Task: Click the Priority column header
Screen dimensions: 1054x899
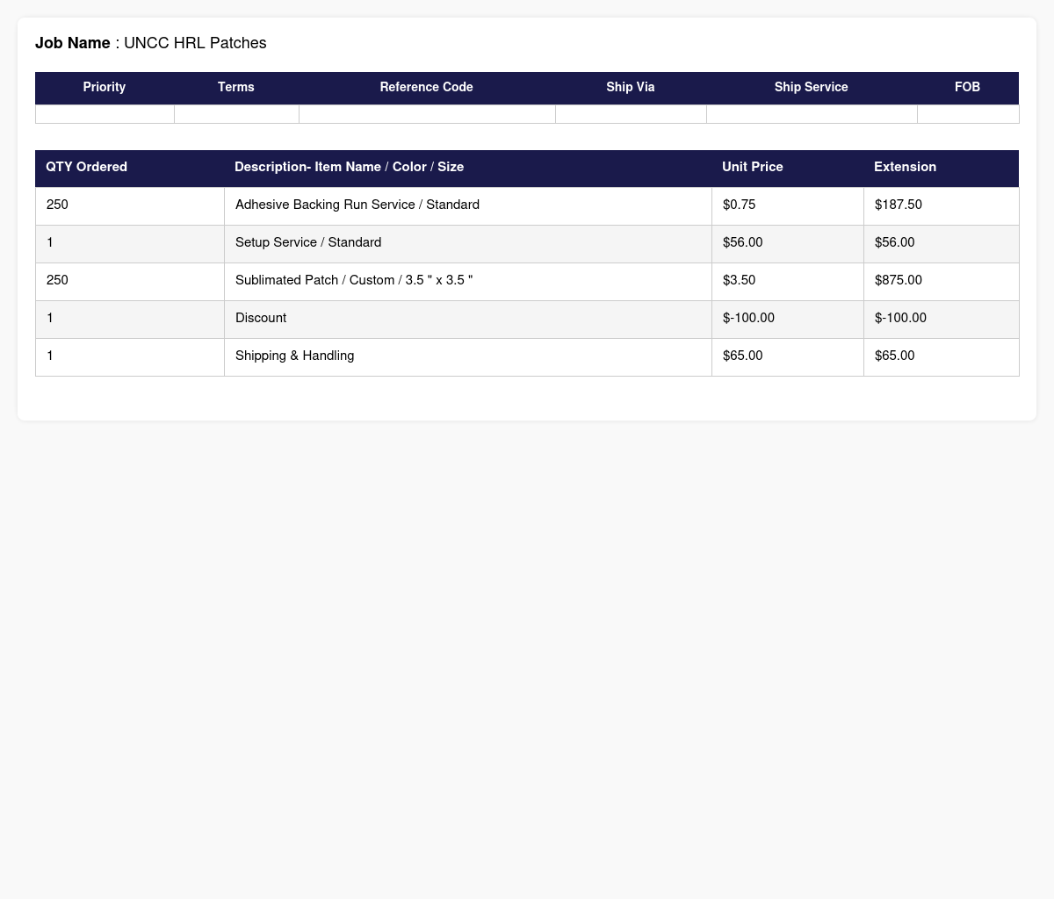Action: (105, 88)
